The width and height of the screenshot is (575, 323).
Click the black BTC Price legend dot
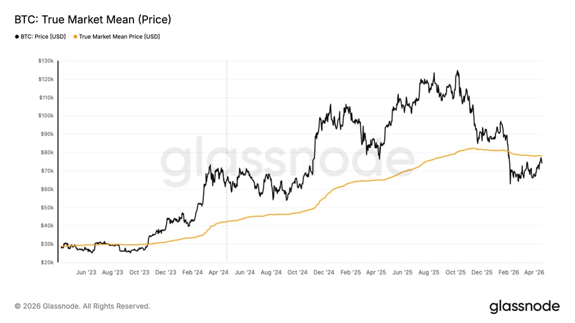tap(17, 37)
